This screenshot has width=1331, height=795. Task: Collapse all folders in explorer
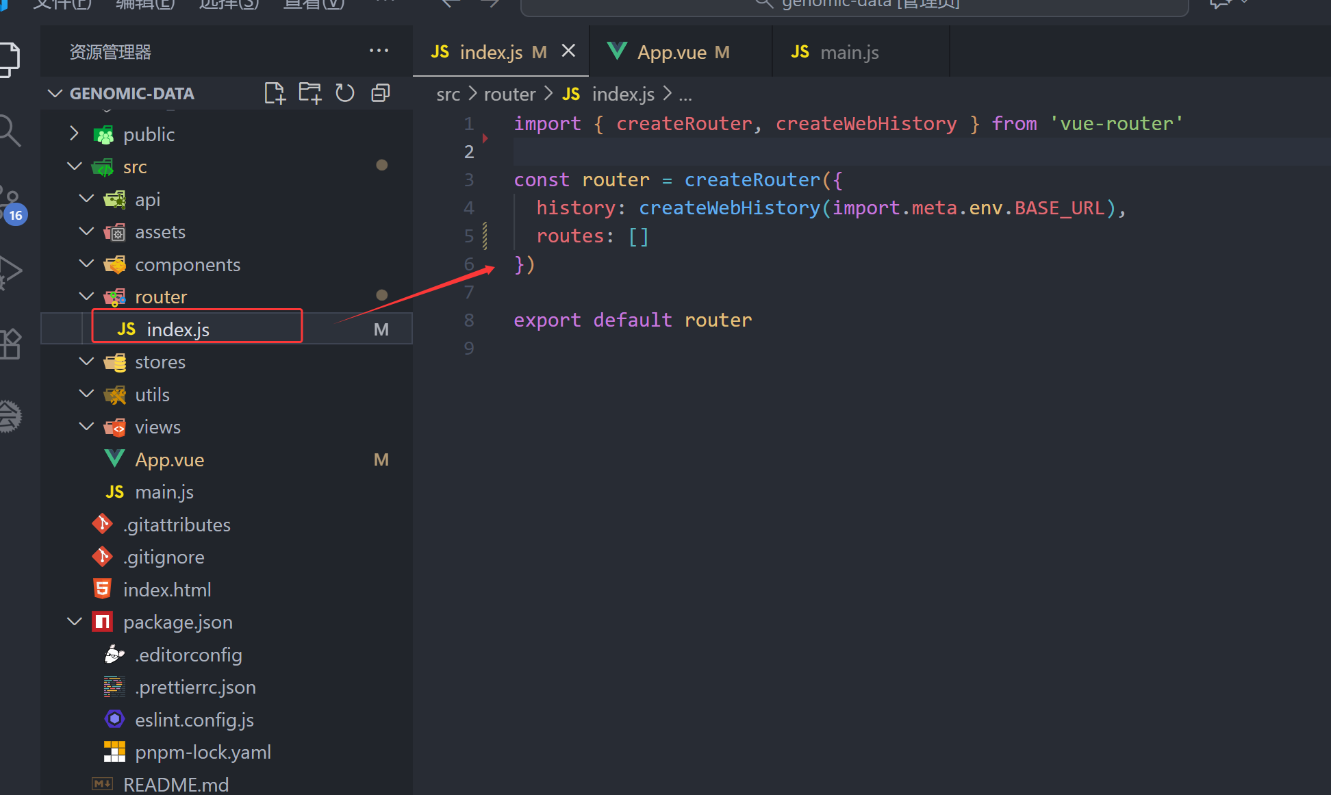(381, 93)
